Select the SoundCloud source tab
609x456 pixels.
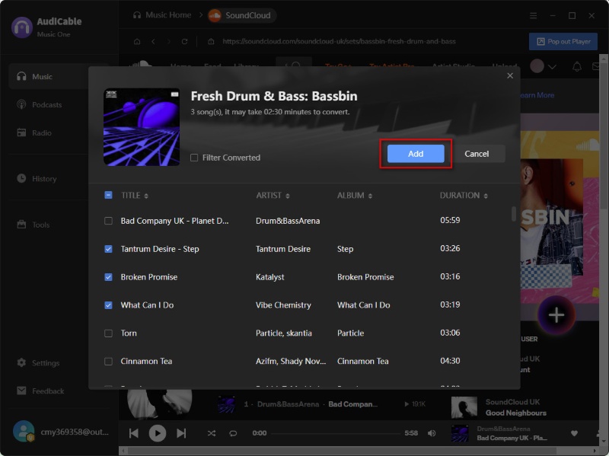[241, 15]
